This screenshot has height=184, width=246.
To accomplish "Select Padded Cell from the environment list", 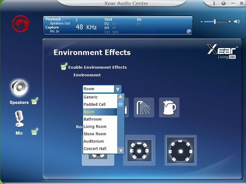I will [x=100, y=104].
